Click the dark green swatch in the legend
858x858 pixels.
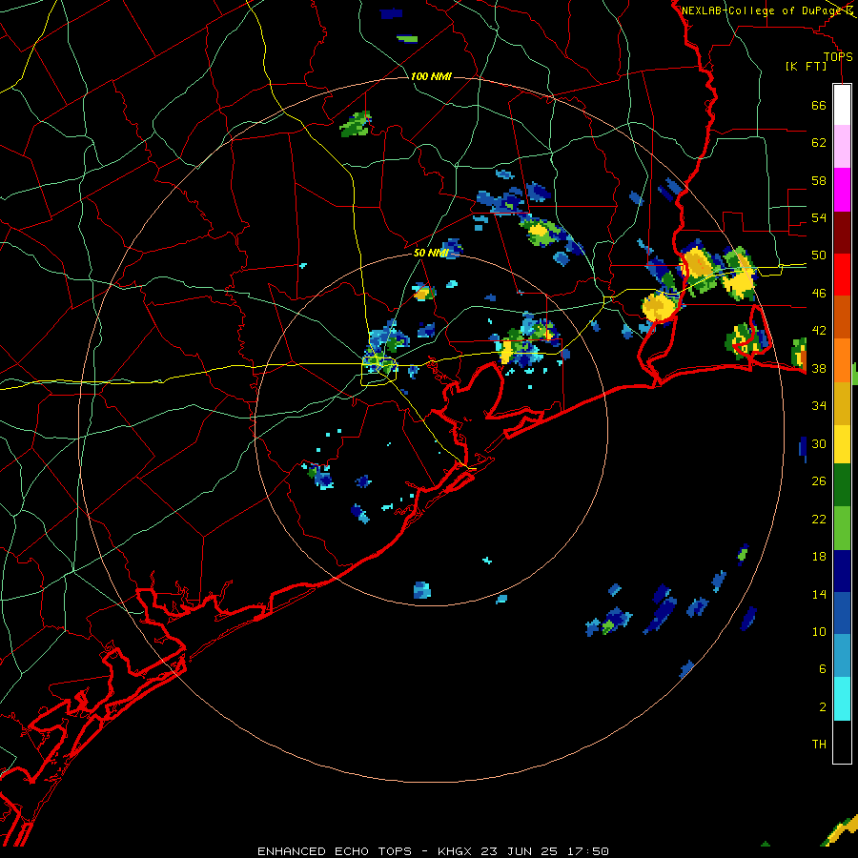842,485
